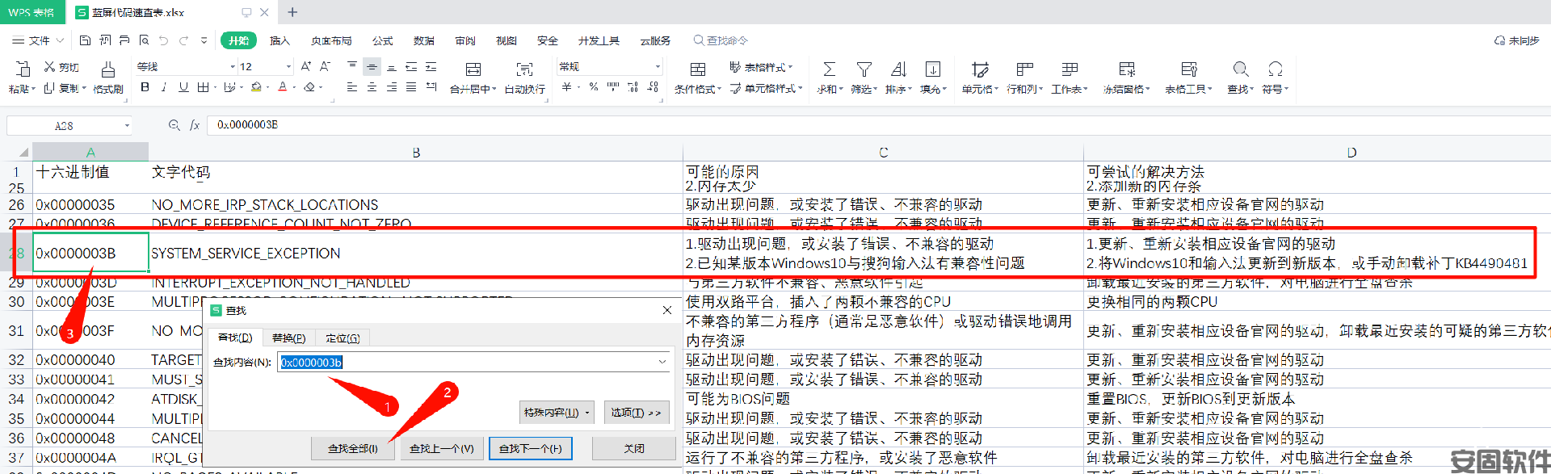Open the font name dropdown showing 等线

233,67
